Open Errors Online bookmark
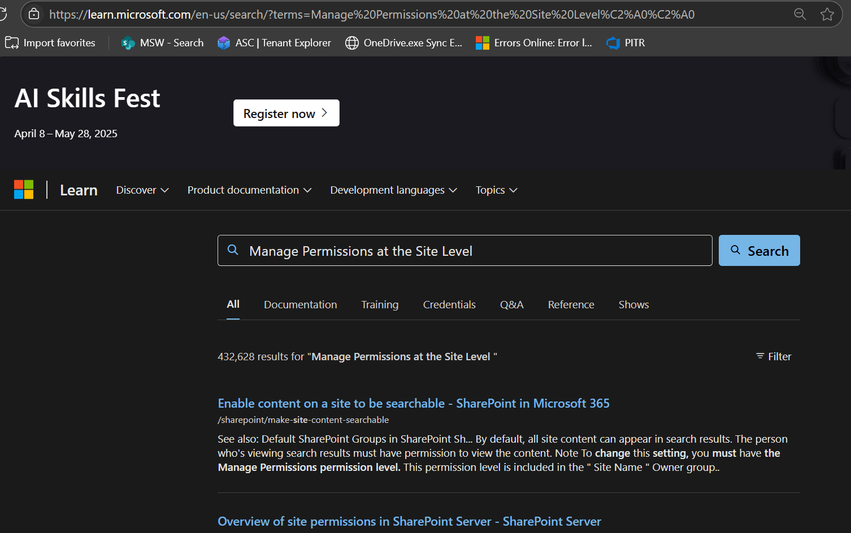Screen dimensions: 851x533 point(534,43)
